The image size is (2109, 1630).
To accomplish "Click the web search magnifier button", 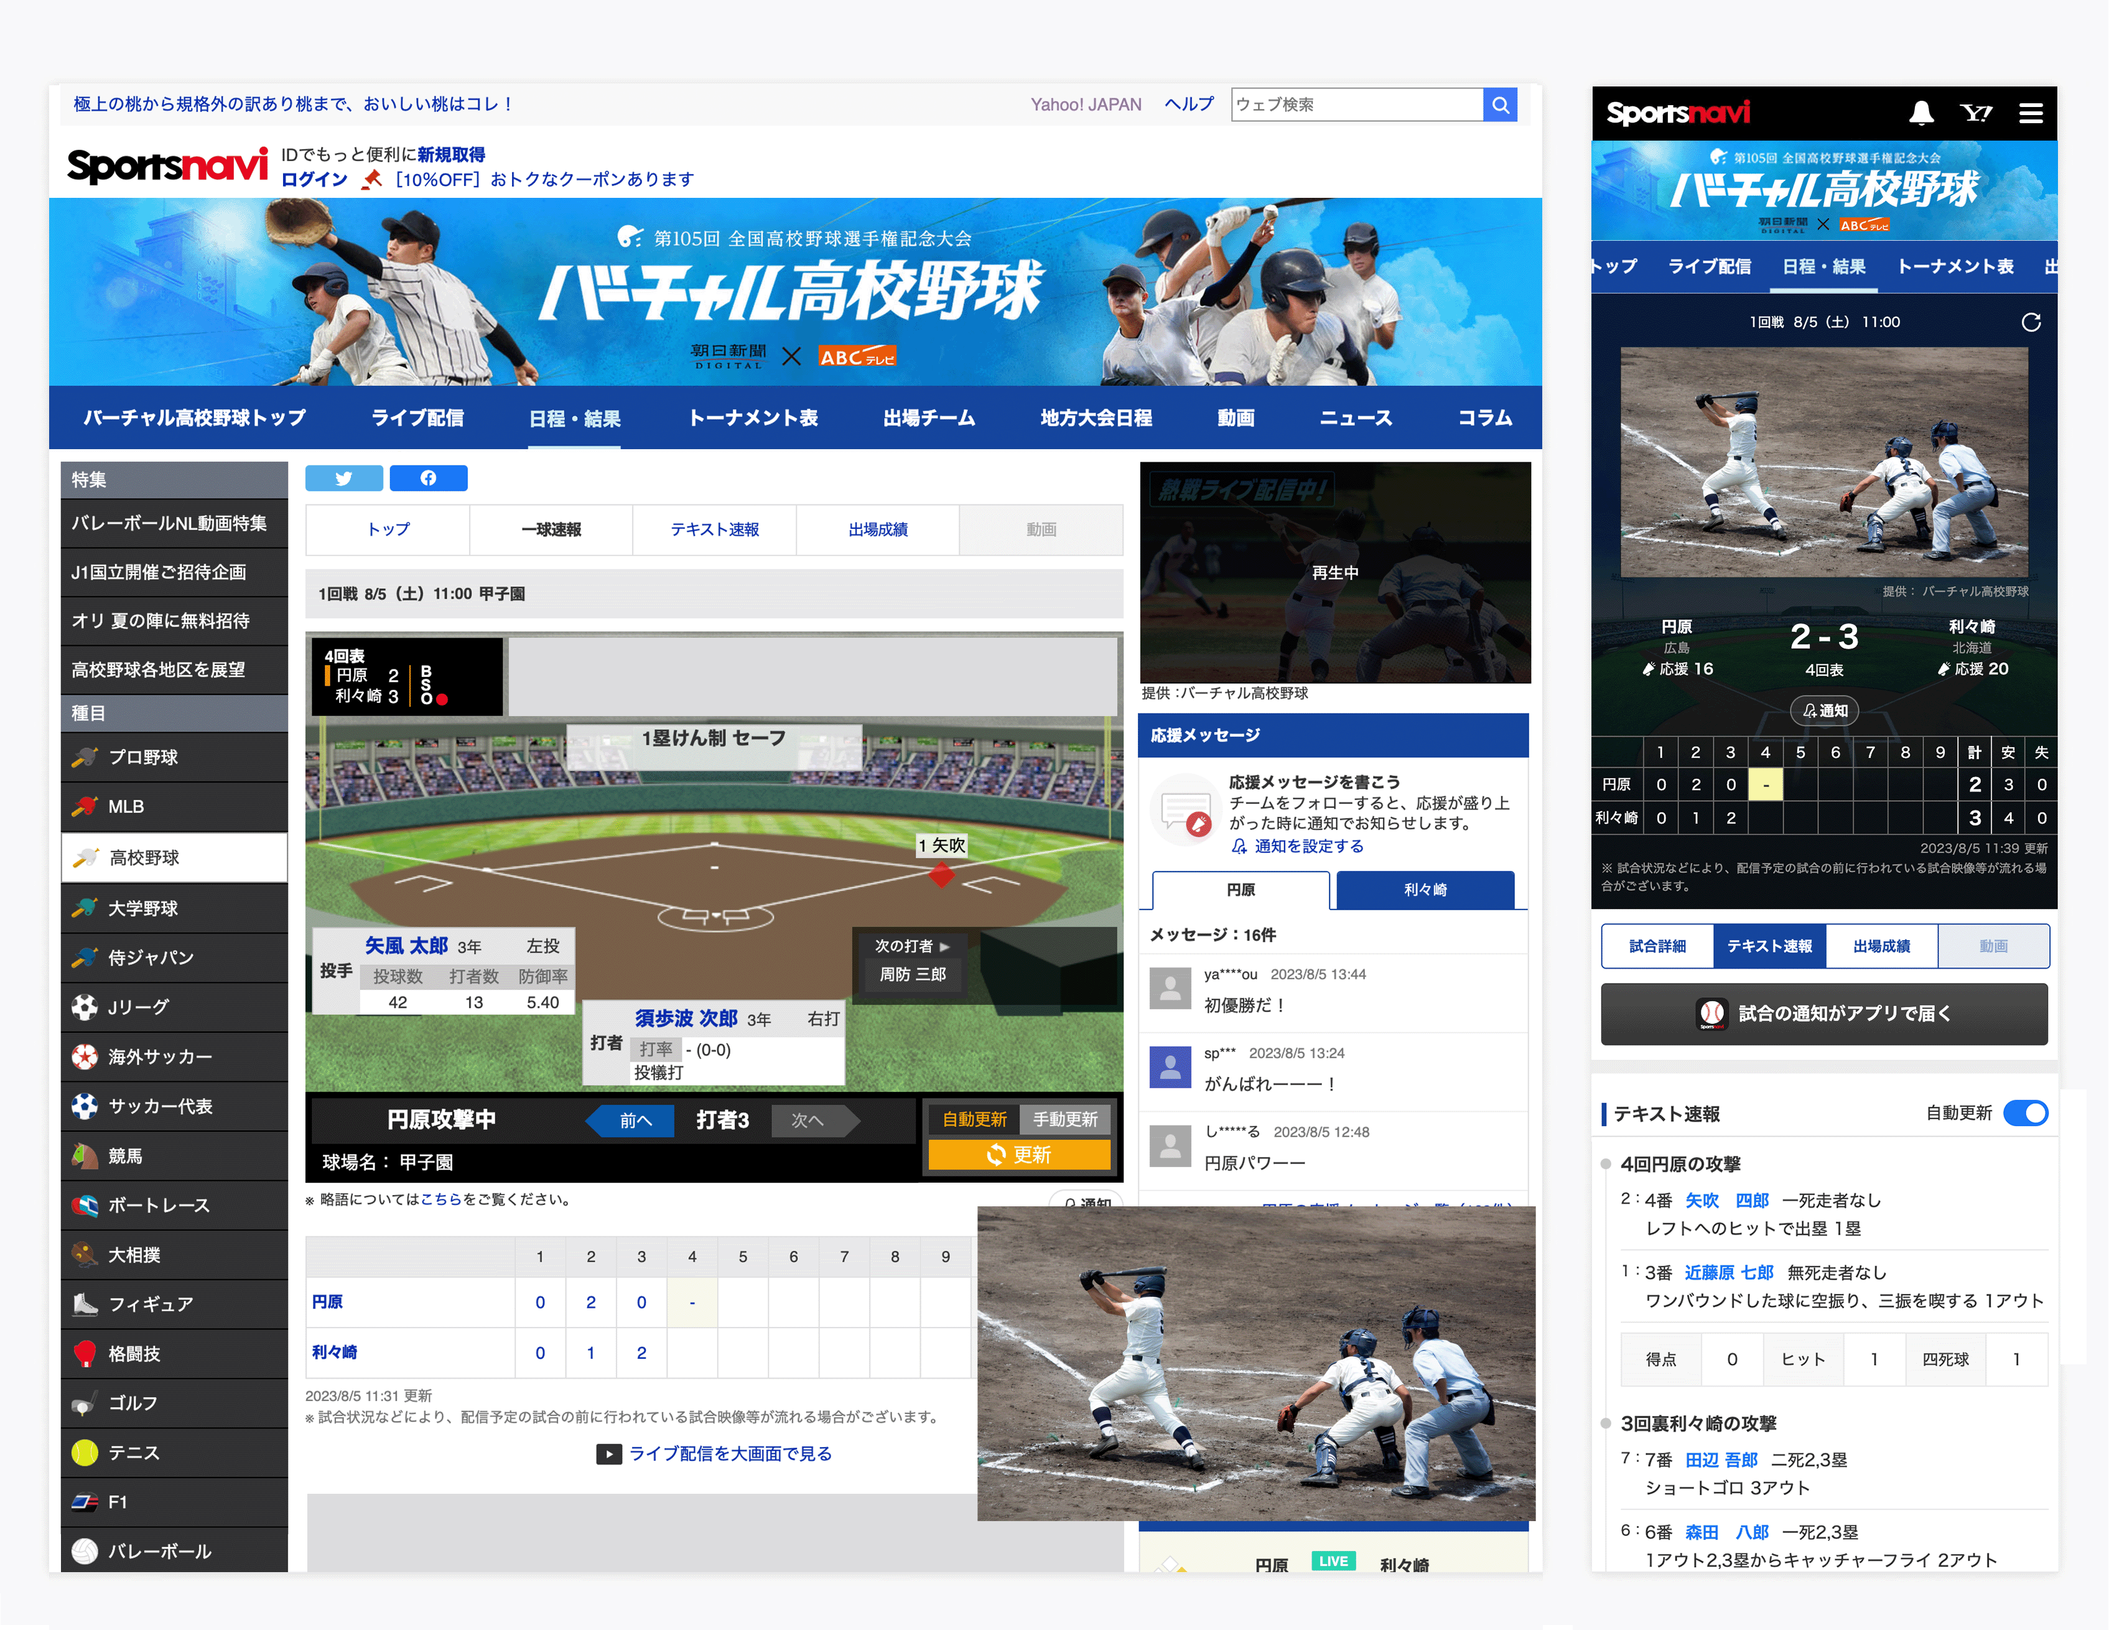I will 1500,105.
